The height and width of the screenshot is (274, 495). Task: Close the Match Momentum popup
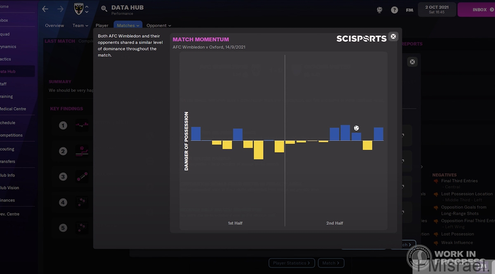393,36
